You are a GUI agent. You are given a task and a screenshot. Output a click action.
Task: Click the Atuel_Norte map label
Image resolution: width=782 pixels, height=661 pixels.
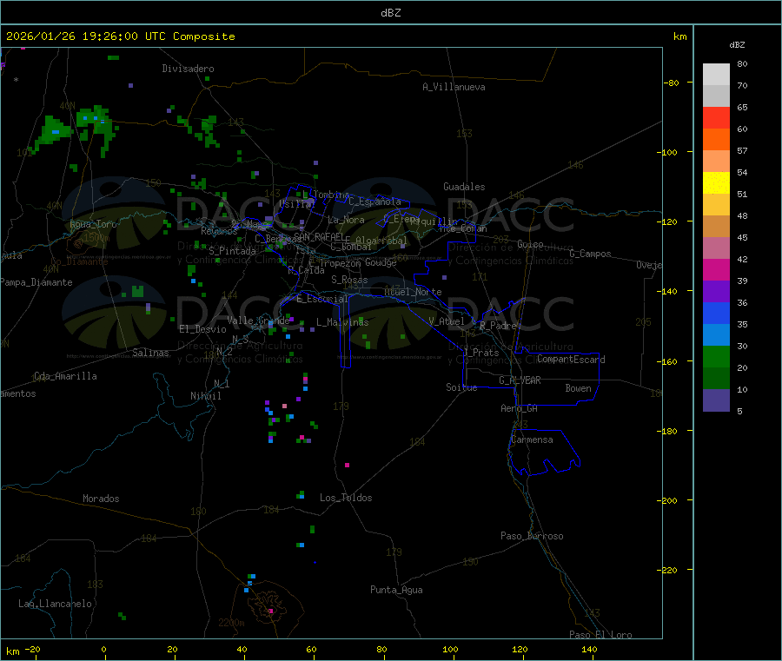pyautogui.click(x=413, y=292)
